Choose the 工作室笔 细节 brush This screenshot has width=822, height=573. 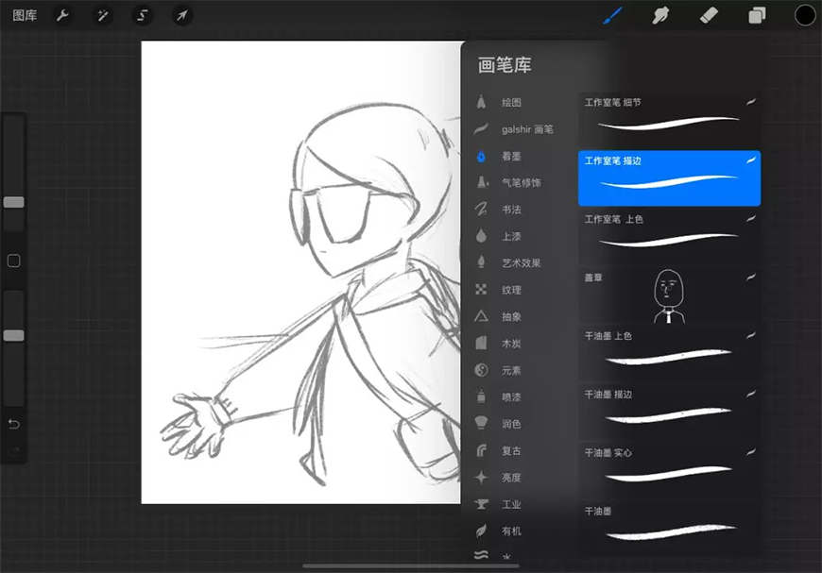[x=669, y=115]
